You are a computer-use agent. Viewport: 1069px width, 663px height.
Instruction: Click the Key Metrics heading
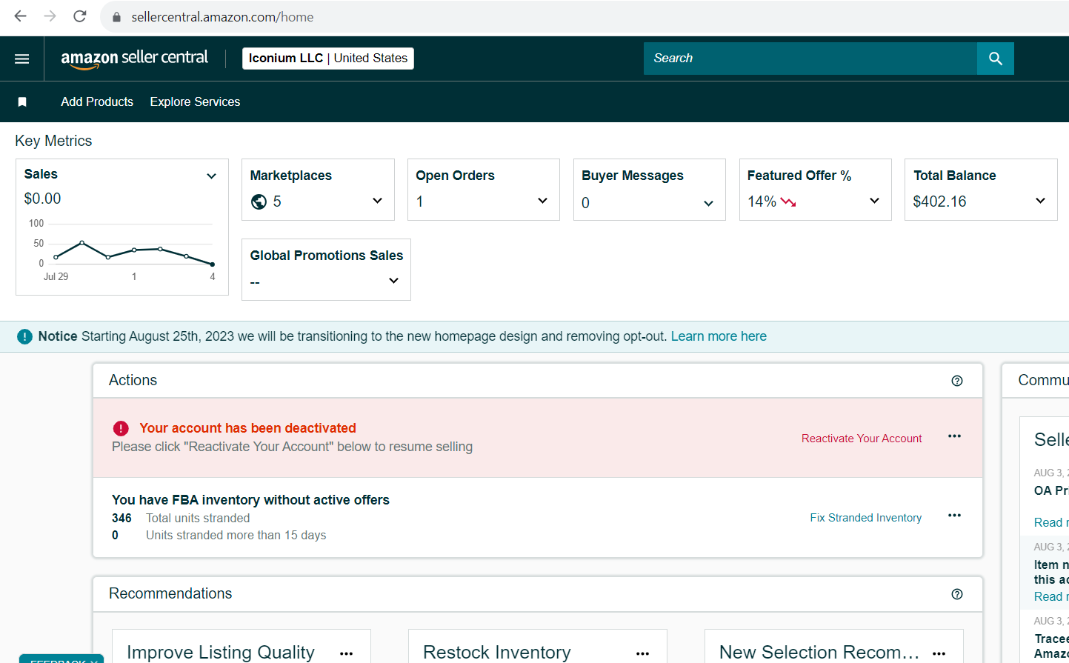53,141
